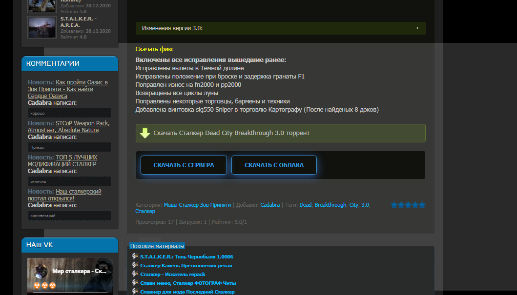Select the 3.0 tag
This screenshot has height=295, width=517.
coord(365,205)
